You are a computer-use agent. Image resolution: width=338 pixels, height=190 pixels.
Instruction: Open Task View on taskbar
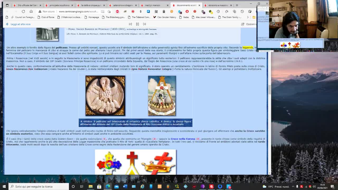(82, 187)
